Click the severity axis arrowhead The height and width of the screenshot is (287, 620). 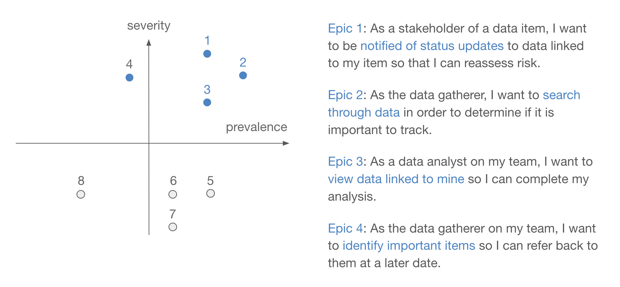(x=149, y=42)
